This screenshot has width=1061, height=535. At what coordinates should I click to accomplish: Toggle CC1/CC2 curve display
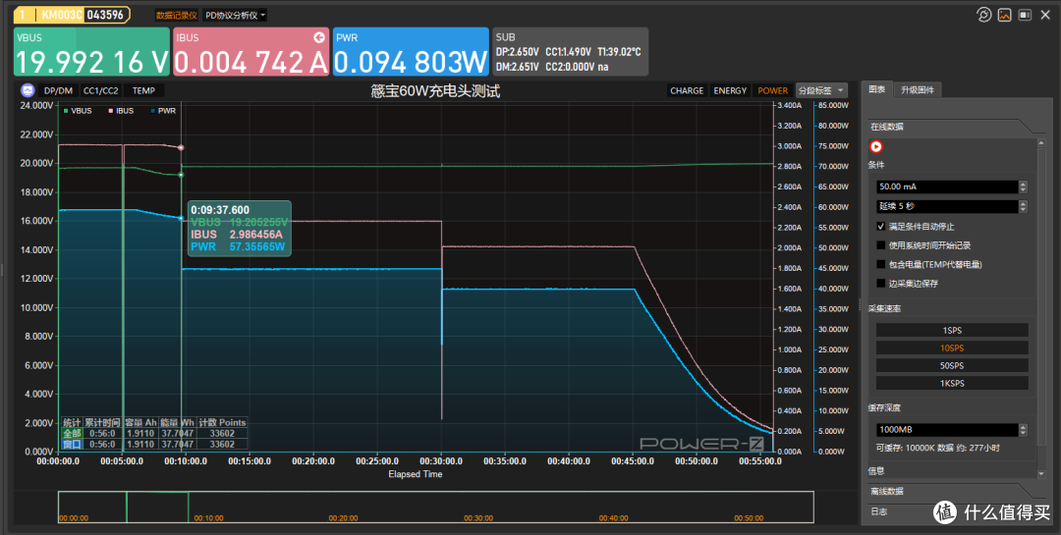(101, 90)
